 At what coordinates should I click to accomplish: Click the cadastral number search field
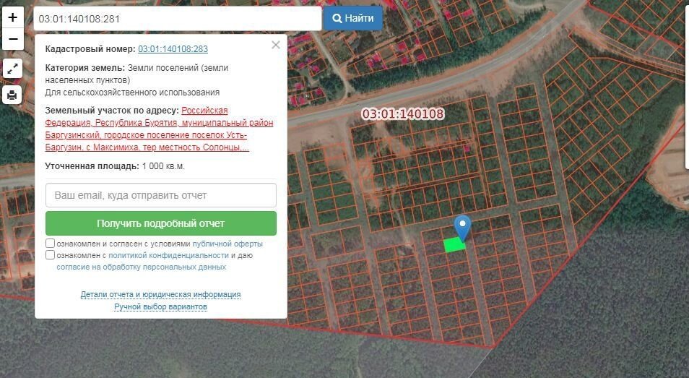177,19
